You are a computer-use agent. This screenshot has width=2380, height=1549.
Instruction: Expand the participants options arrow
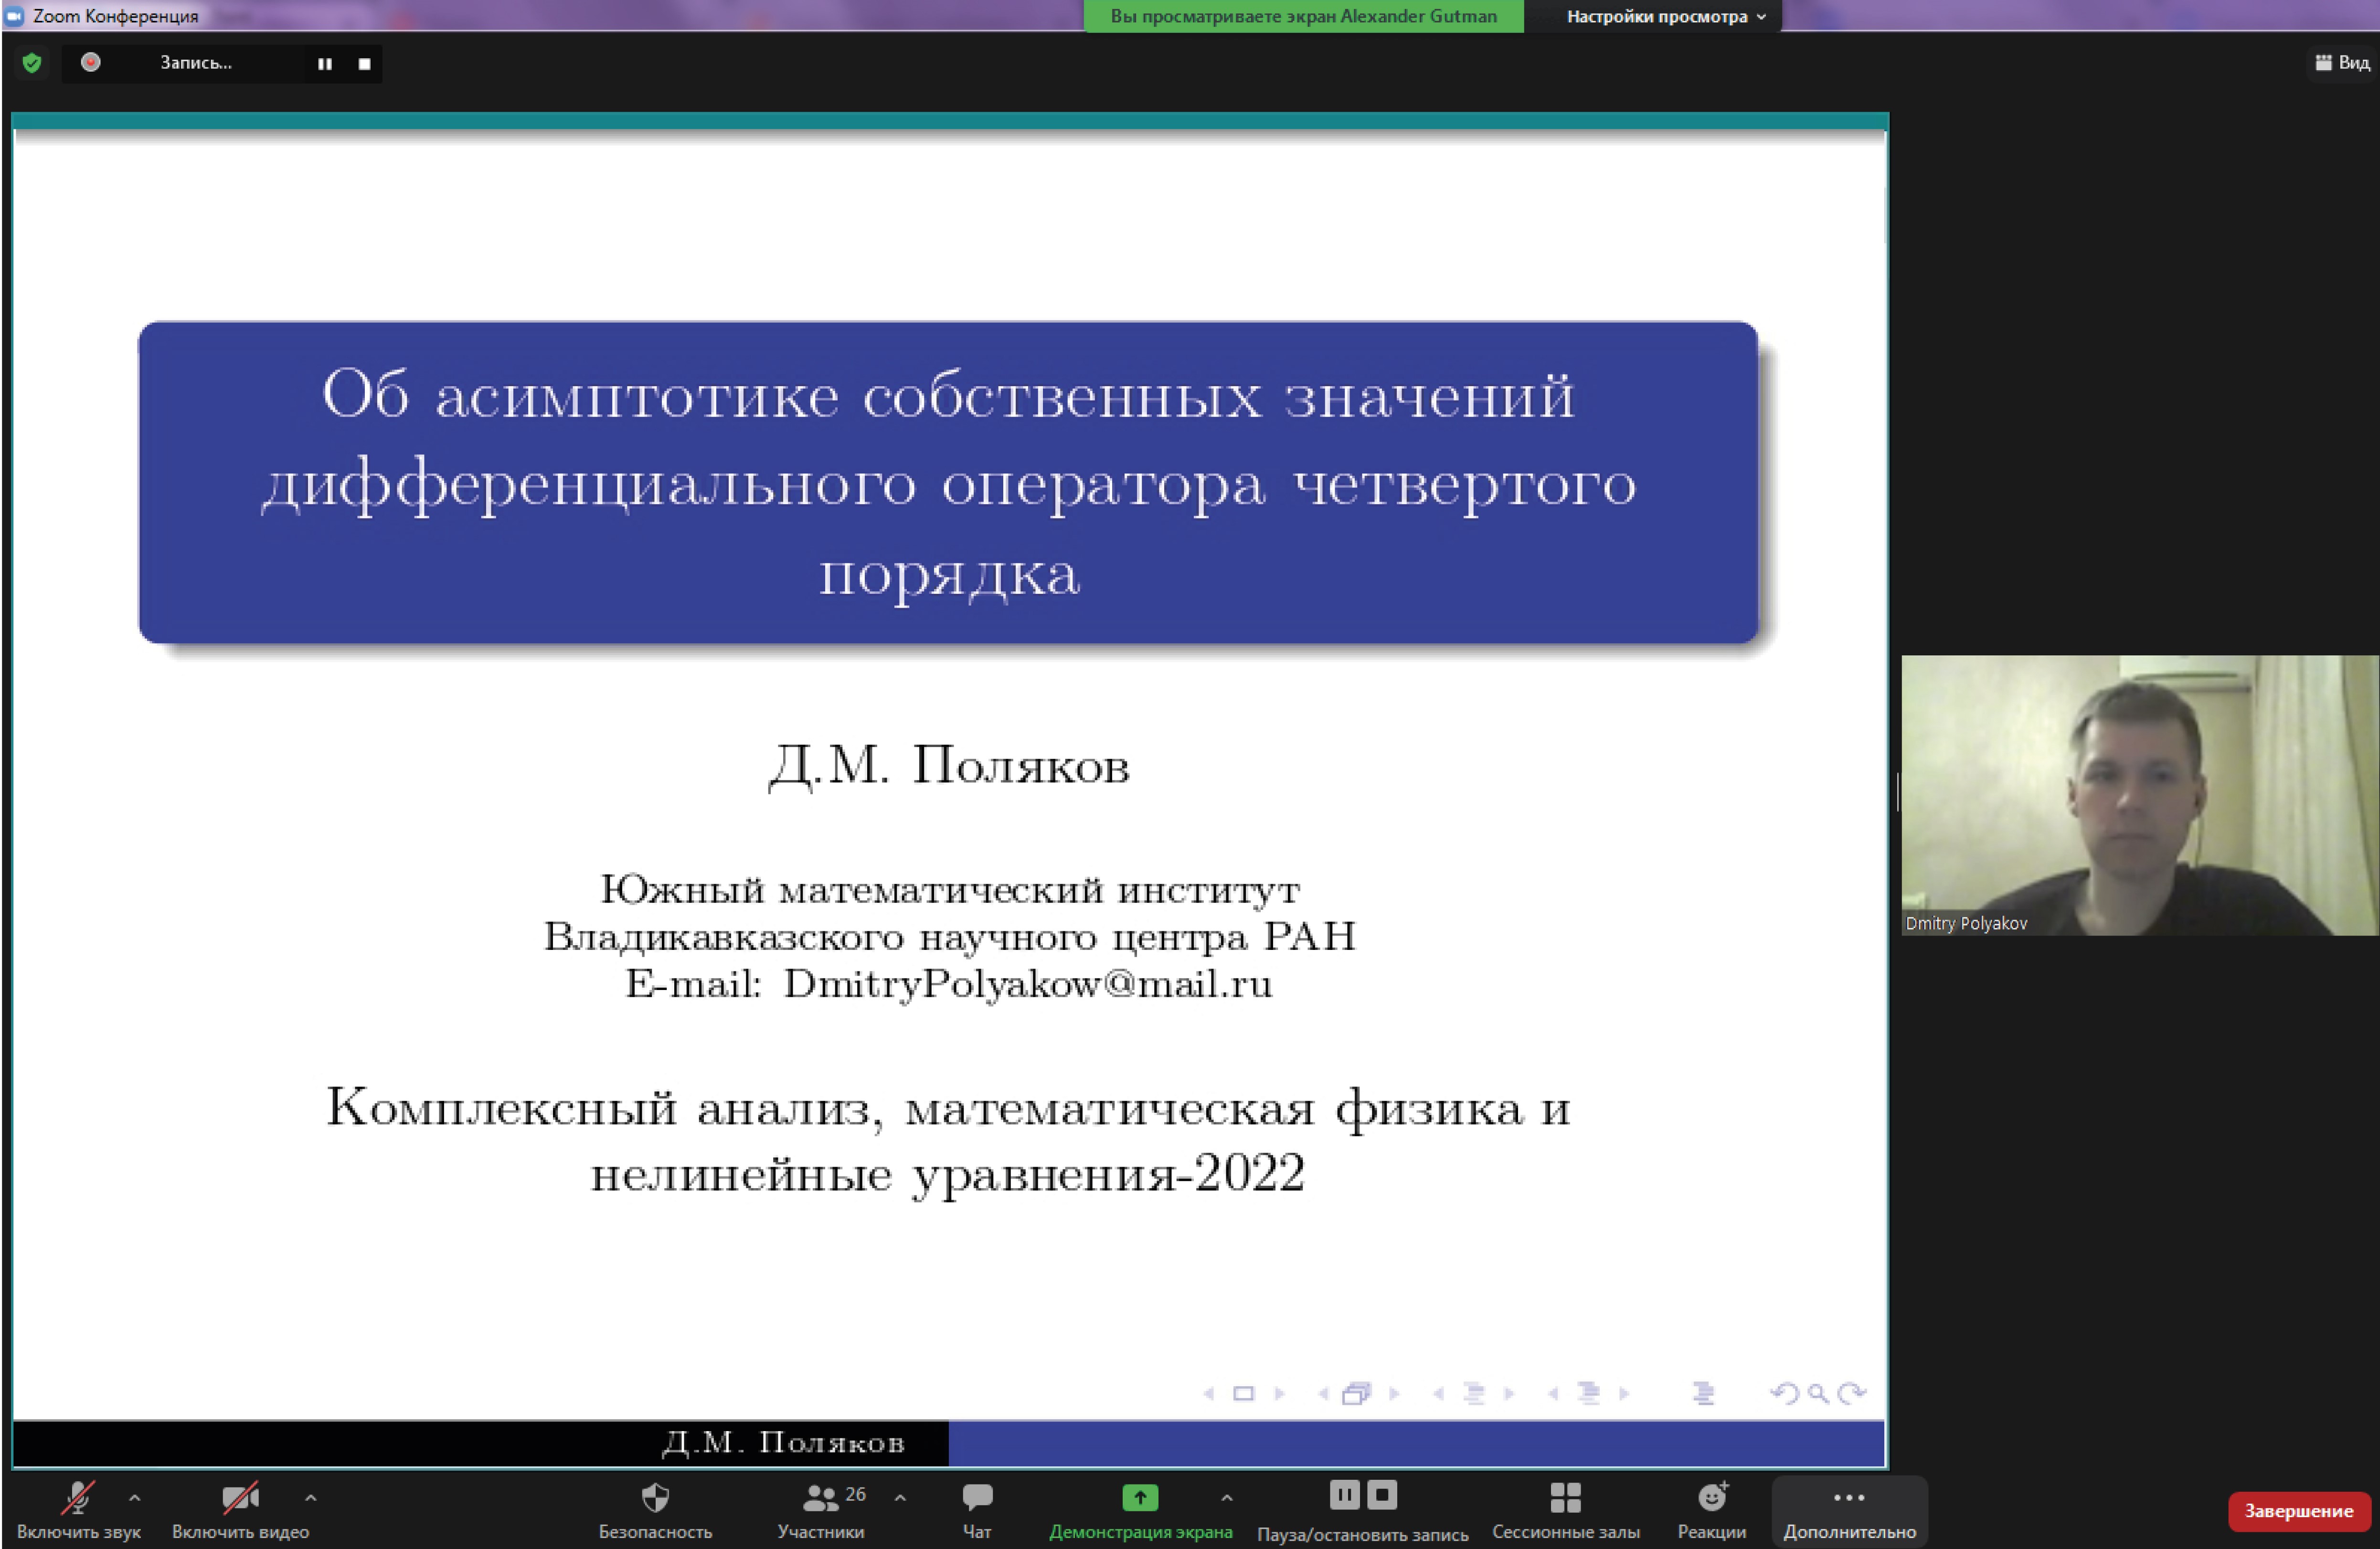click(x=900, y=1497)
